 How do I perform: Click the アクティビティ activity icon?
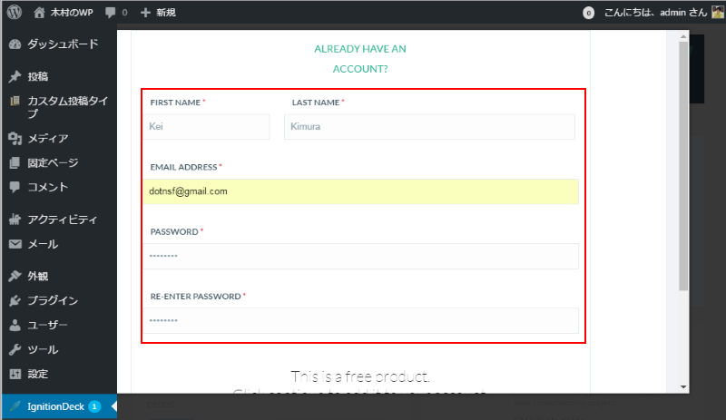pos(15,220)
